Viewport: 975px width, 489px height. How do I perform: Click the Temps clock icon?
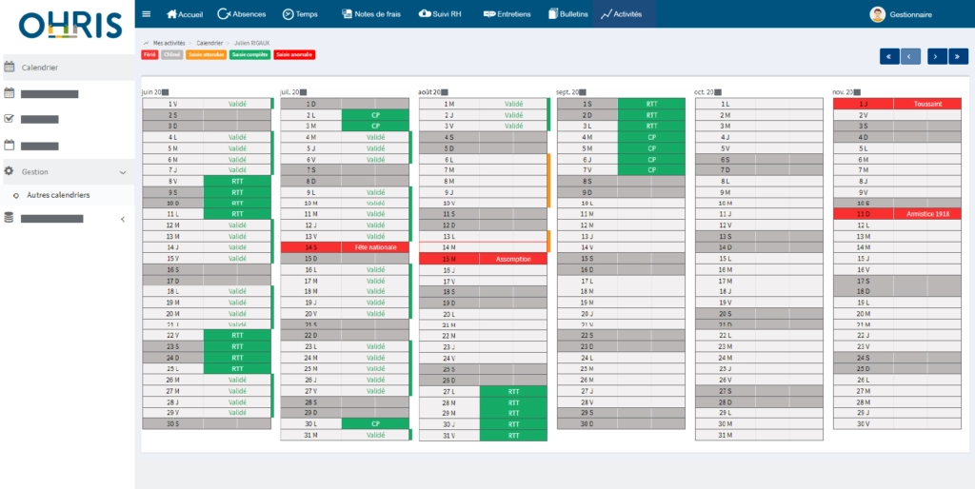tap(288, 14)
